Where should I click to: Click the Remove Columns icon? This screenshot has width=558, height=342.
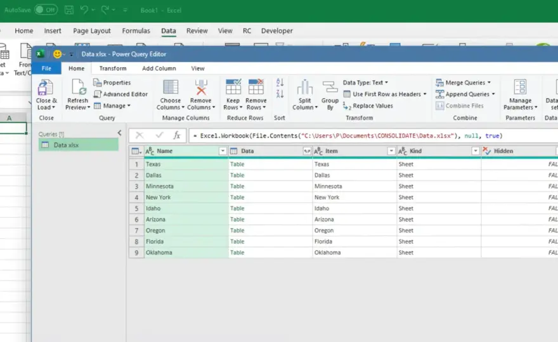201,87
